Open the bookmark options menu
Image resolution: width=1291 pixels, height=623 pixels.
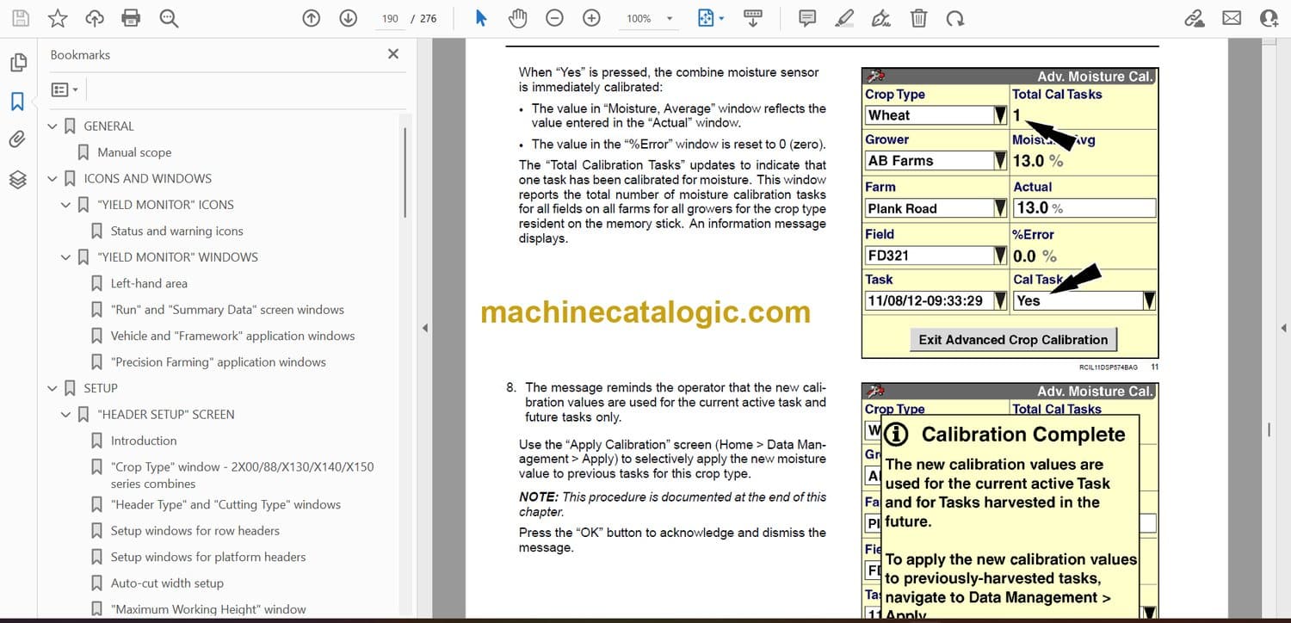click(x=65, y=89)
